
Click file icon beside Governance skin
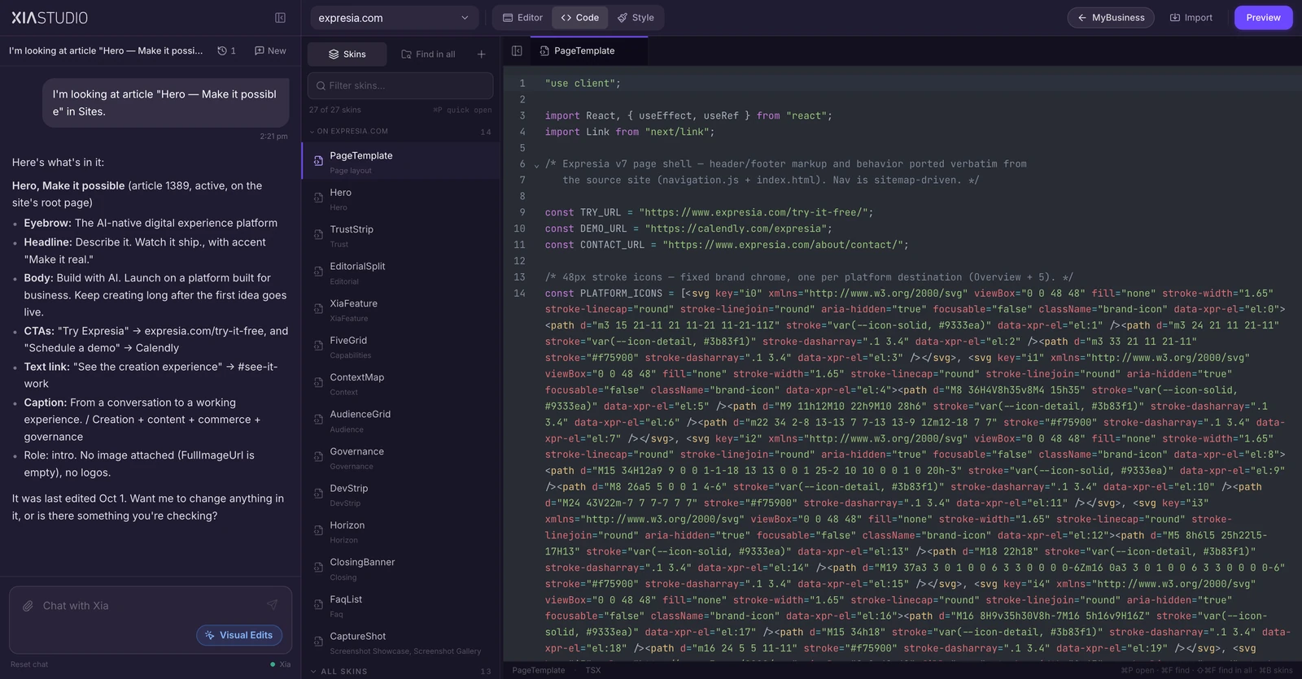(x=318, y=456)
